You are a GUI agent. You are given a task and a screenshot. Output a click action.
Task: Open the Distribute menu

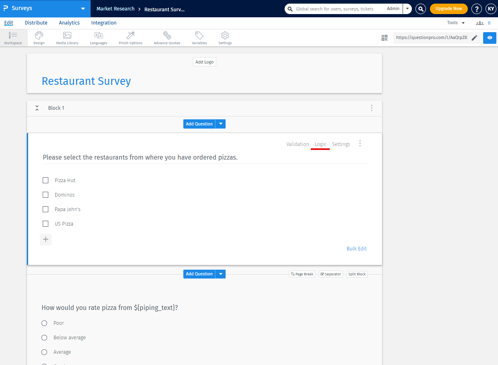(36, 23)
